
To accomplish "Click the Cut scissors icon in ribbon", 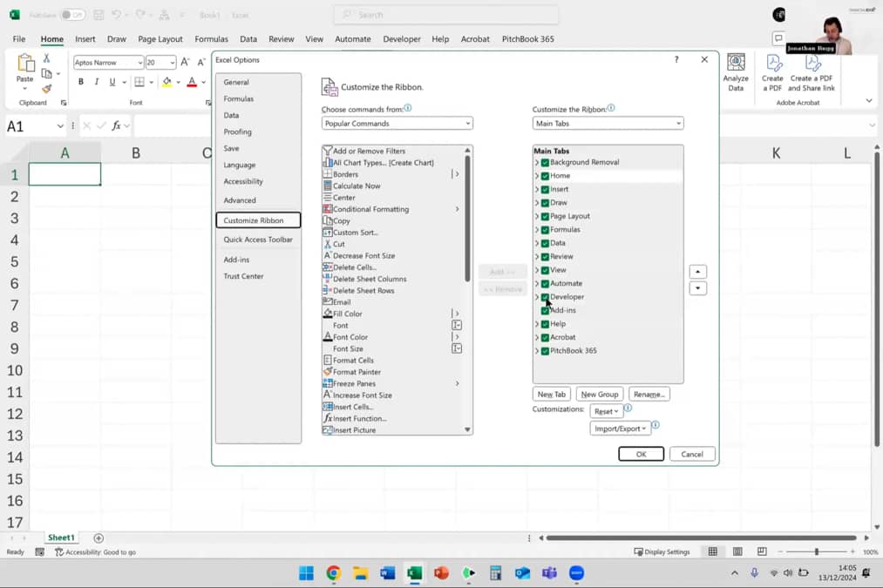I will point(47,58).
